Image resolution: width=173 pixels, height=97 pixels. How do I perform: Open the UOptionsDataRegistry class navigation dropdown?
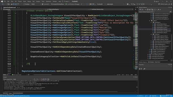tap(68, 9)
